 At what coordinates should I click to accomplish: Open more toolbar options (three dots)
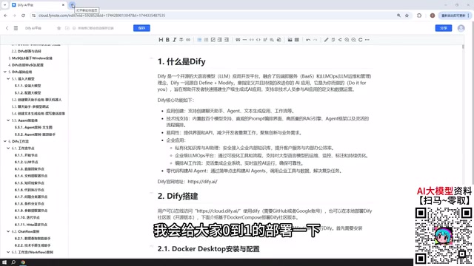coord(367,40)
